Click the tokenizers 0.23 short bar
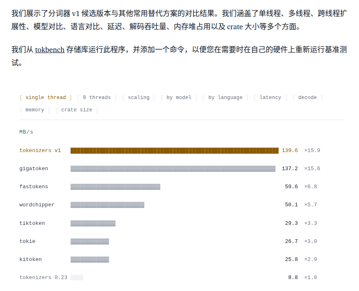Viewport: 359px width, 291px height. click(77, 278)
